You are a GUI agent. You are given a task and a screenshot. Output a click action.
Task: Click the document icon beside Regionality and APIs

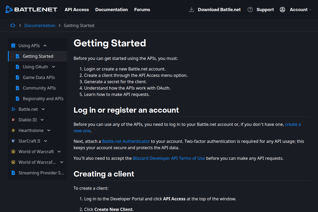tap(17, 99)
